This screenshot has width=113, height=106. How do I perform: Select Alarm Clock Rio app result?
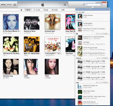pyautogui.click(x=93, y=97)
